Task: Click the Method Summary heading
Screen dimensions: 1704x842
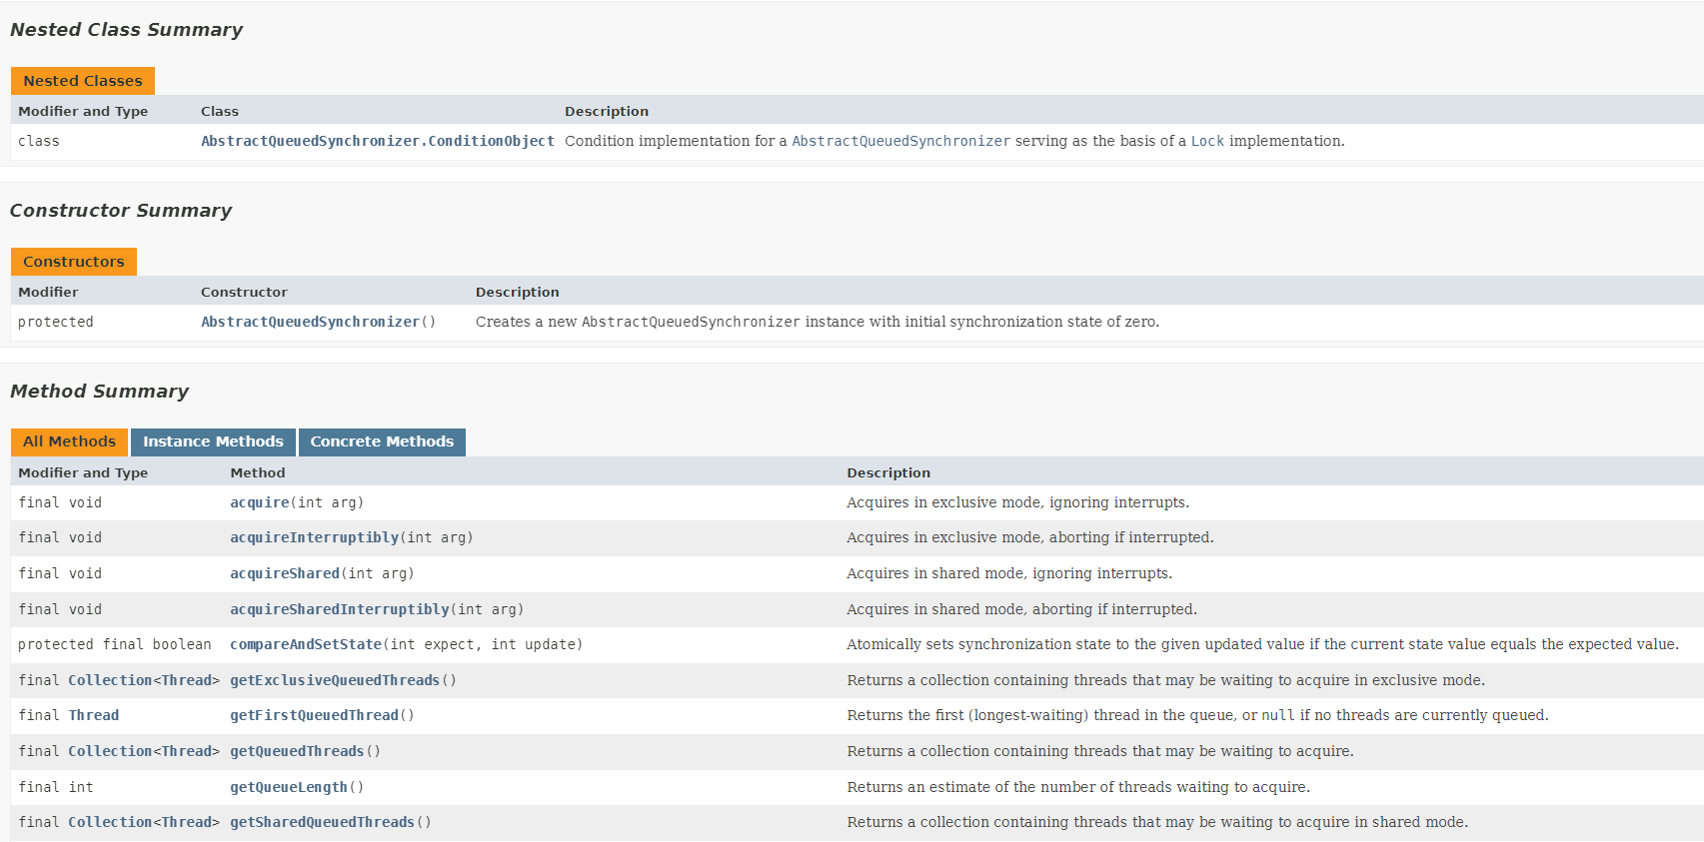Action: click(99, 392)
